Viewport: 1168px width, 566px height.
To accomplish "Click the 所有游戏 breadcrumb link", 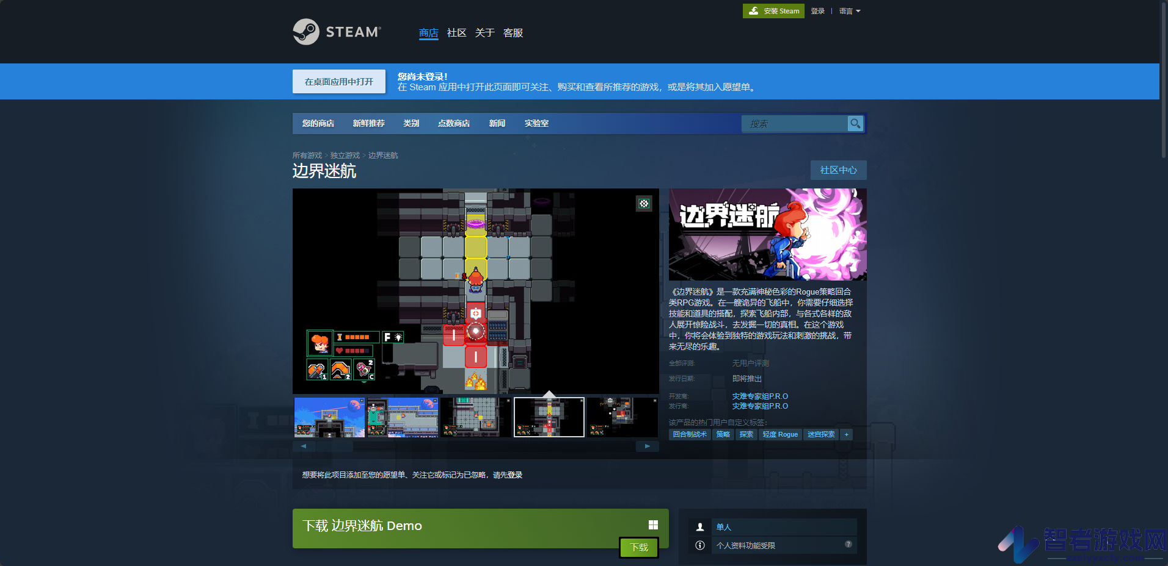I will (x=307, y=156).
